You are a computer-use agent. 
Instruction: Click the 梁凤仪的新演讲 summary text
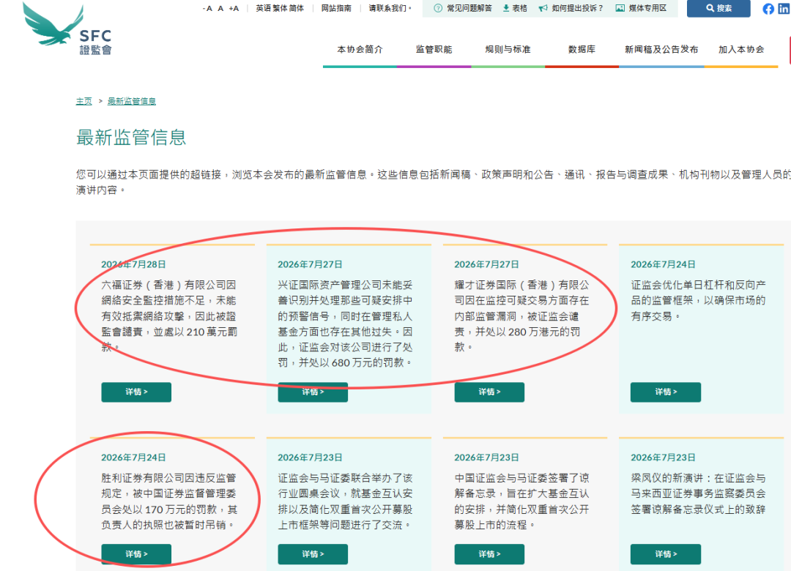pyautogui.click(x=698, y=493)
